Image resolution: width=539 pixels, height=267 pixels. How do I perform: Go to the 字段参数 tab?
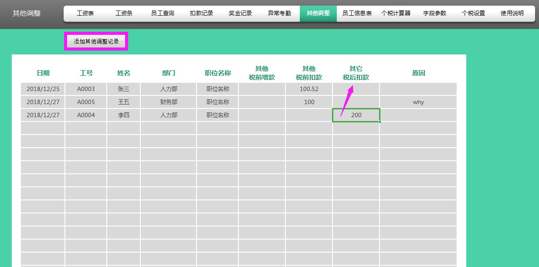click(434, 13)
